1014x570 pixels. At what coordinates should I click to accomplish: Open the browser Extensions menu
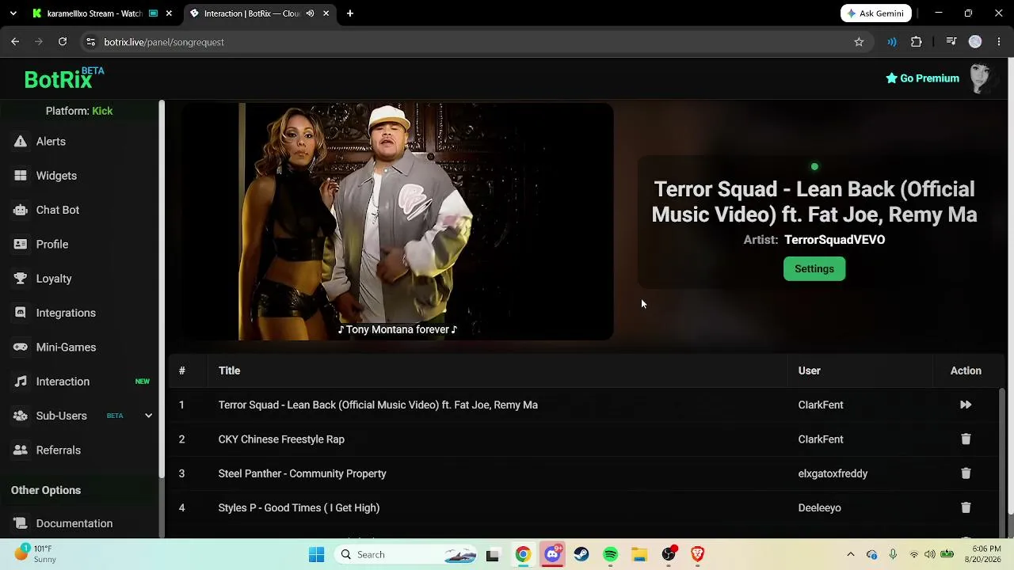point(917,42)
